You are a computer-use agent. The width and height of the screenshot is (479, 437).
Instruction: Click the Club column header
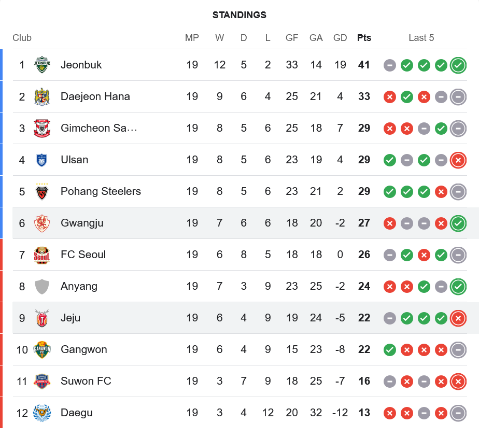22,38
